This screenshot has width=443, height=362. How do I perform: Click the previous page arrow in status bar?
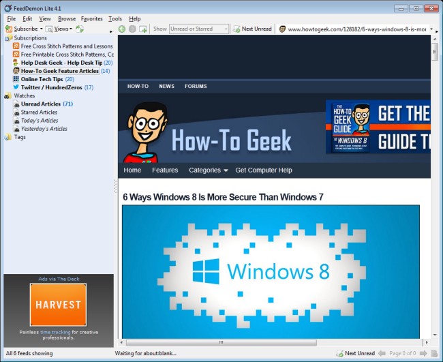pyautogui.click(x=382, y=353)
